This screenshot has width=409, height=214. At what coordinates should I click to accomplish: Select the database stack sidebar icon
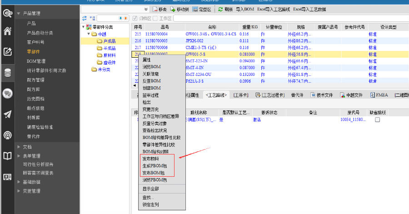point(7,73)
